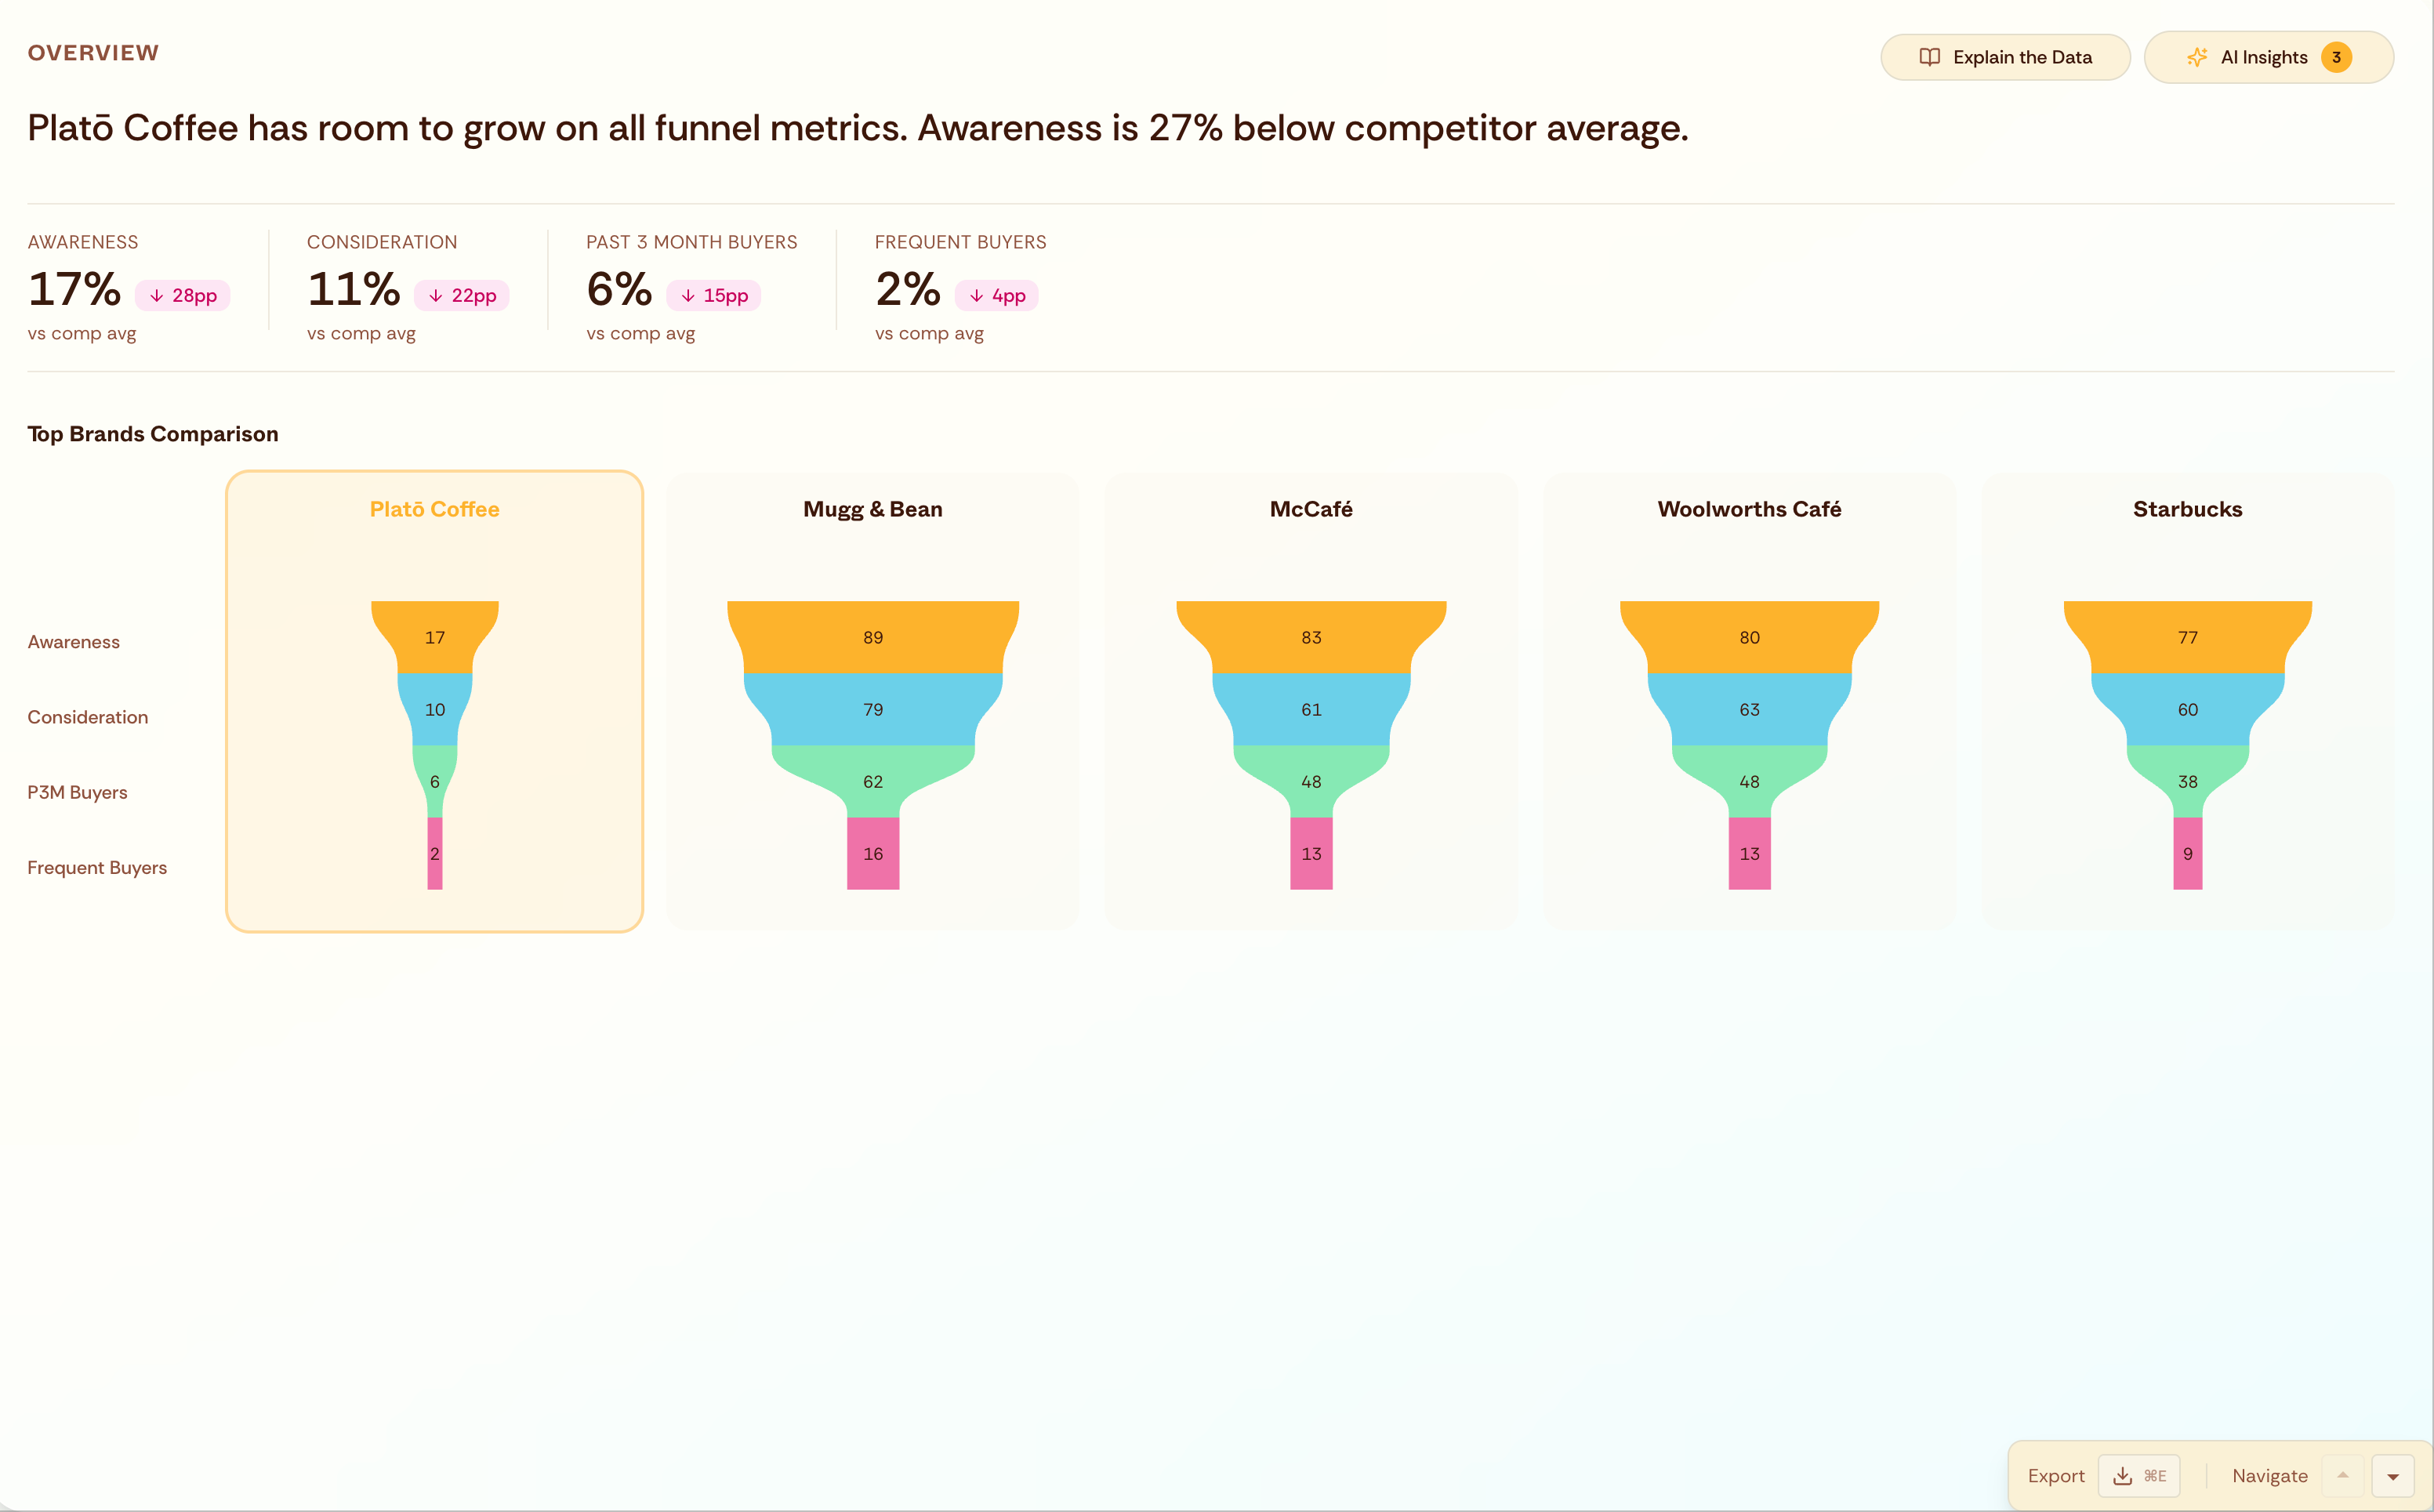Click the down-arrow in the 15pp buyers badge
2434x1512 pixels.
click(688, 295)
